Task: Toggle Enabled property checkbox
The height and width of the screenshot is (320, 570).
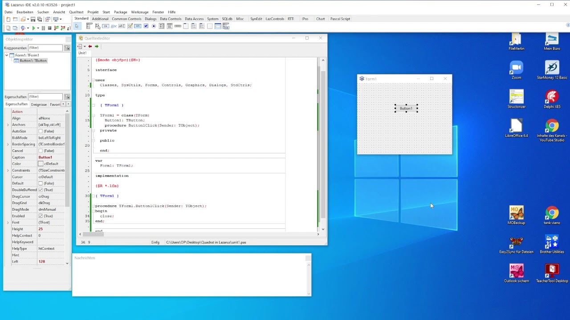Action: (41, 216)
